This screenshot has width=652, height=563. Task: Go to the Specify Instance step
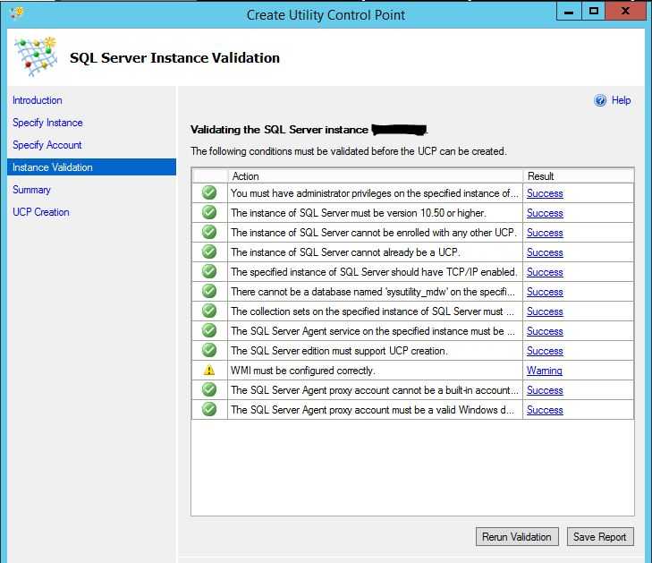pos(47,123)
